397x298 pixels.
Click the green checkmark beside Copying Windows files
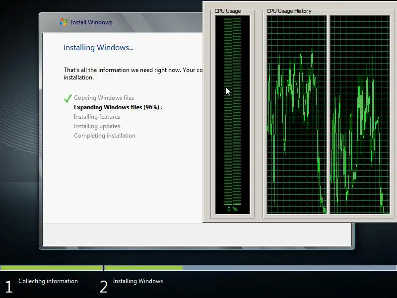tap(67, 98)
